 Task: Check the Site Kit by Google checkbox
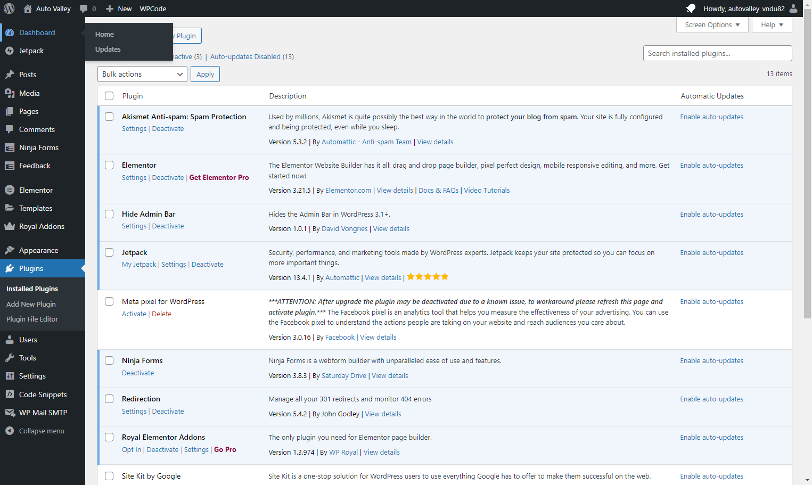point(109,476)
